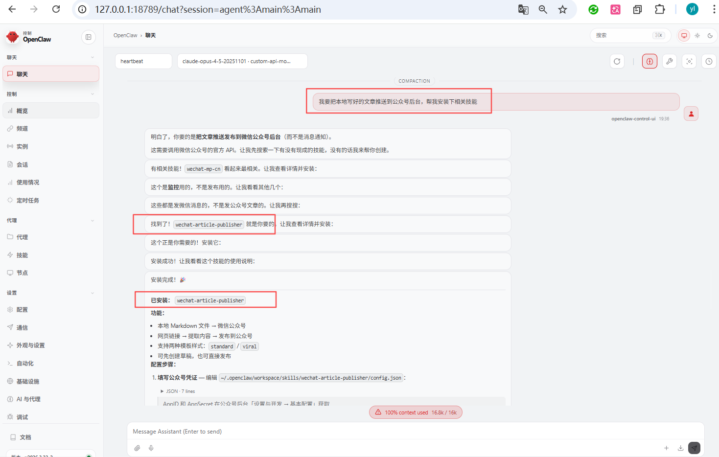Attach a file using the paperclip icon
719x457 pixels.
137,448
